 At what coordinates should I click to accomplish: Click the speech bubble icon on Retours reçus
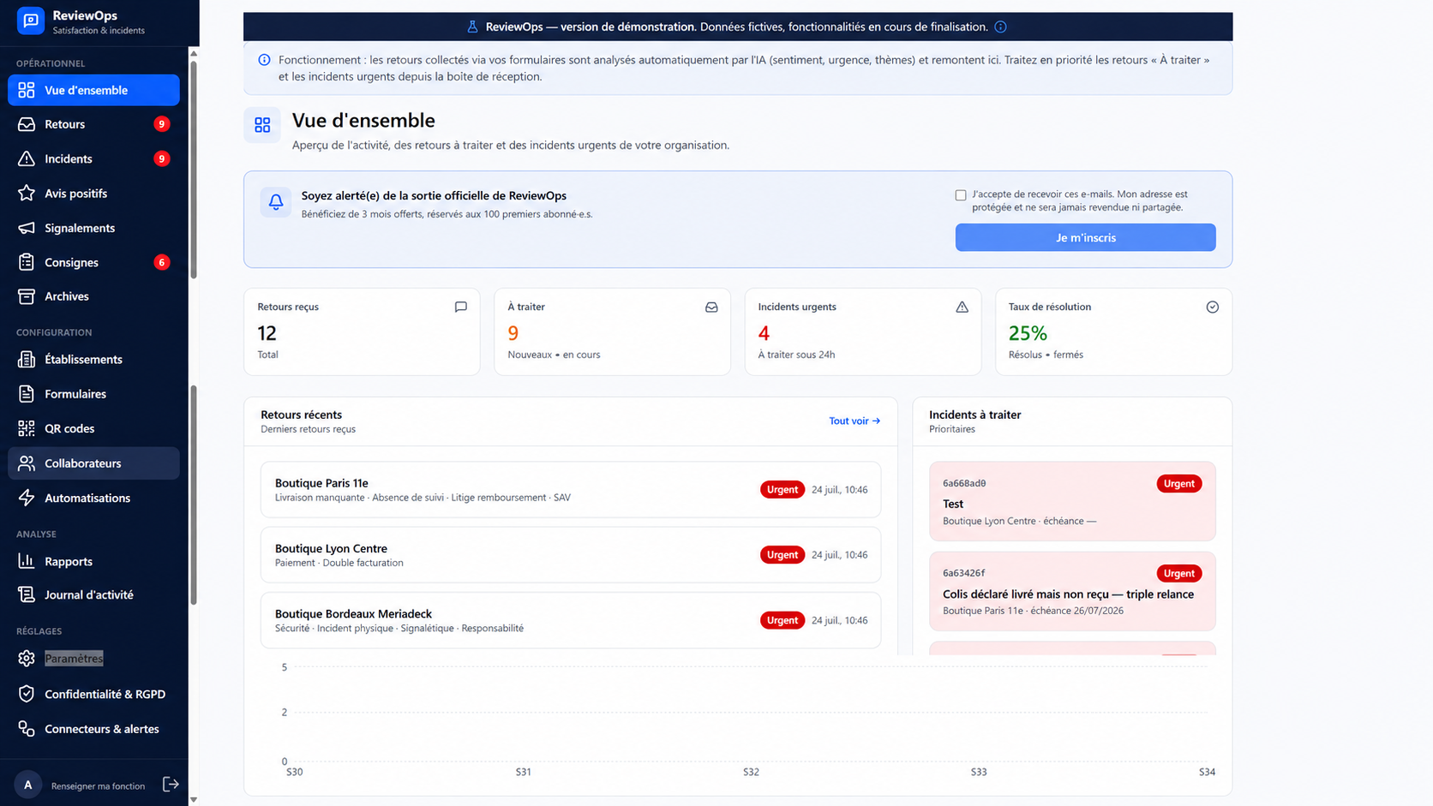tap(461, 307)
